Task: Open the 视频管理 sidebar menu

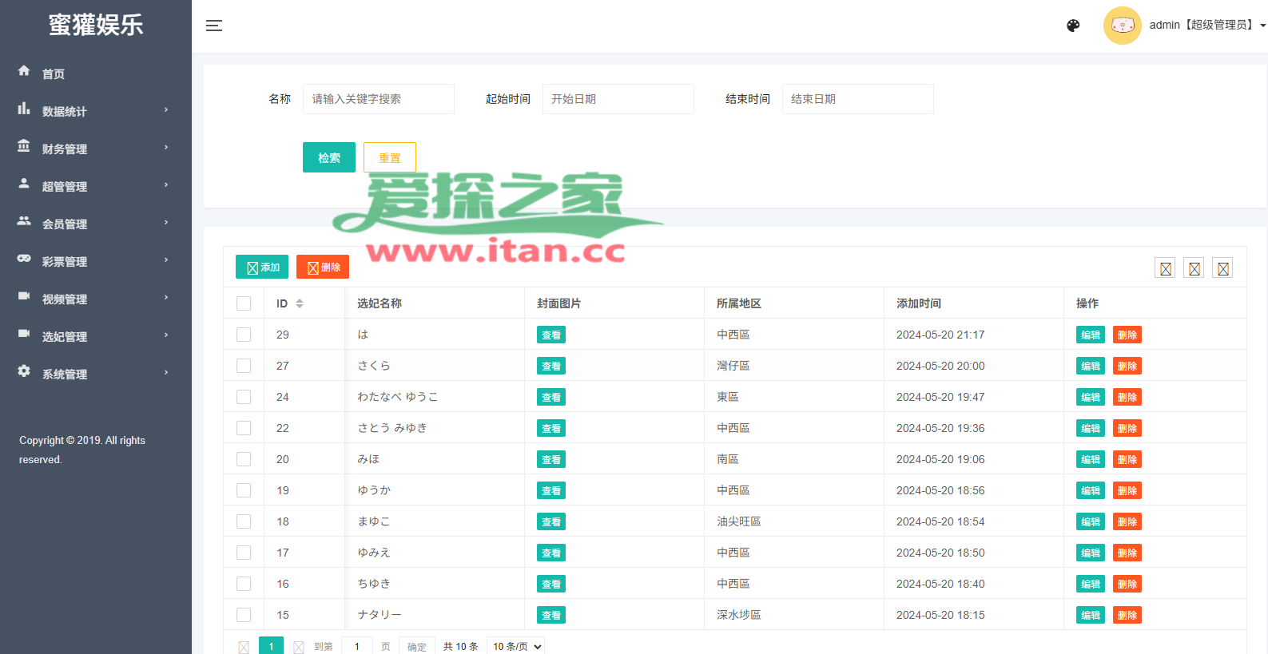Action: coord(65,299)
